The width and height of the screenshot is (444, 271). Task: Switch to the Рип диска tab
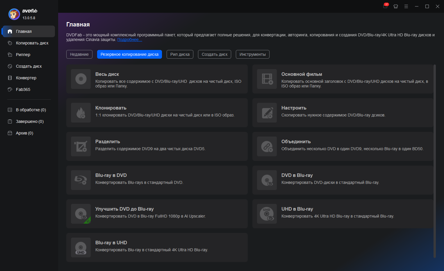180,54
